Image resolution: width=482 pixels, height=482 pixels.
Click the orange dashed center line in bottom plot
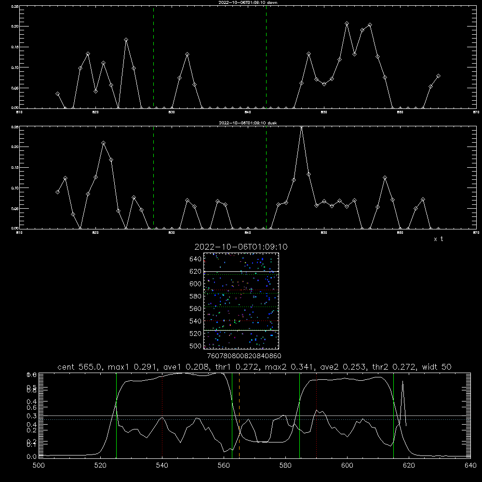pyautogui.click(x=239, y=415)
